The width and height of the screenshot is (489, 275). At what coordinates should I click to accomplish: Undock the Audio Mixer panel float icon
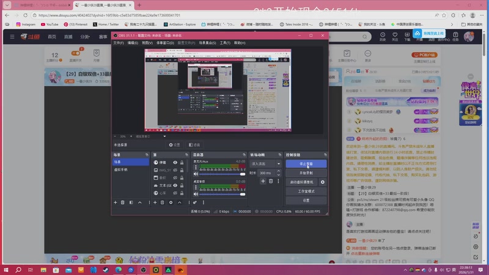pos(244,155)
